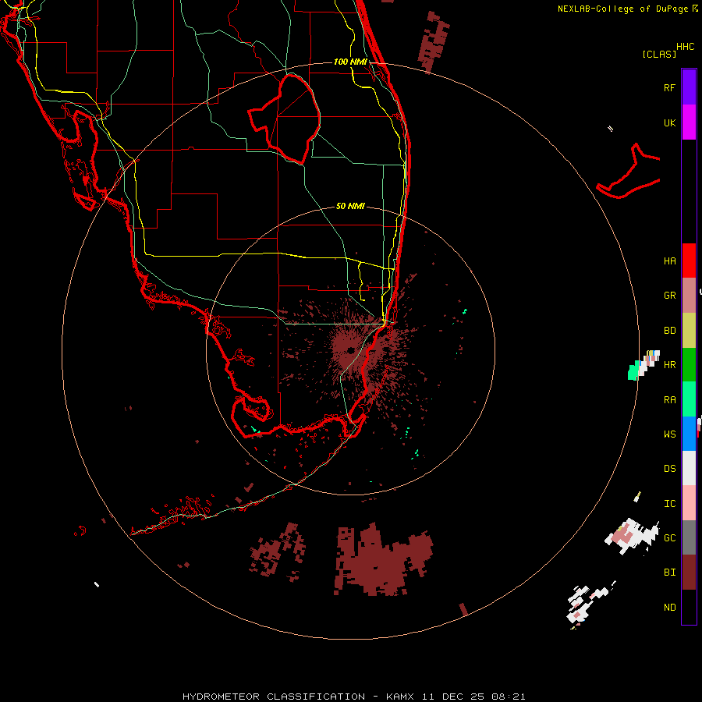Click the BD legend label
The height and width of the screenshot is (702, 702).
(669, 331)
